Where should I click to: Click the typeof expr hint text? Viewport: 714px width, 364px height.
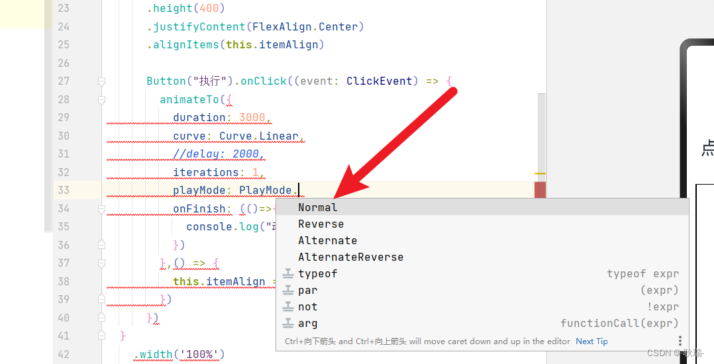point(642,273)
